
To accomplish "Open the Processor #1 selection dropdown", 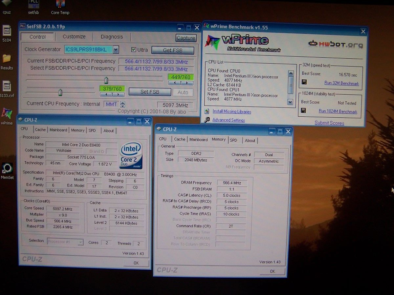I will [x=80, y=242].
